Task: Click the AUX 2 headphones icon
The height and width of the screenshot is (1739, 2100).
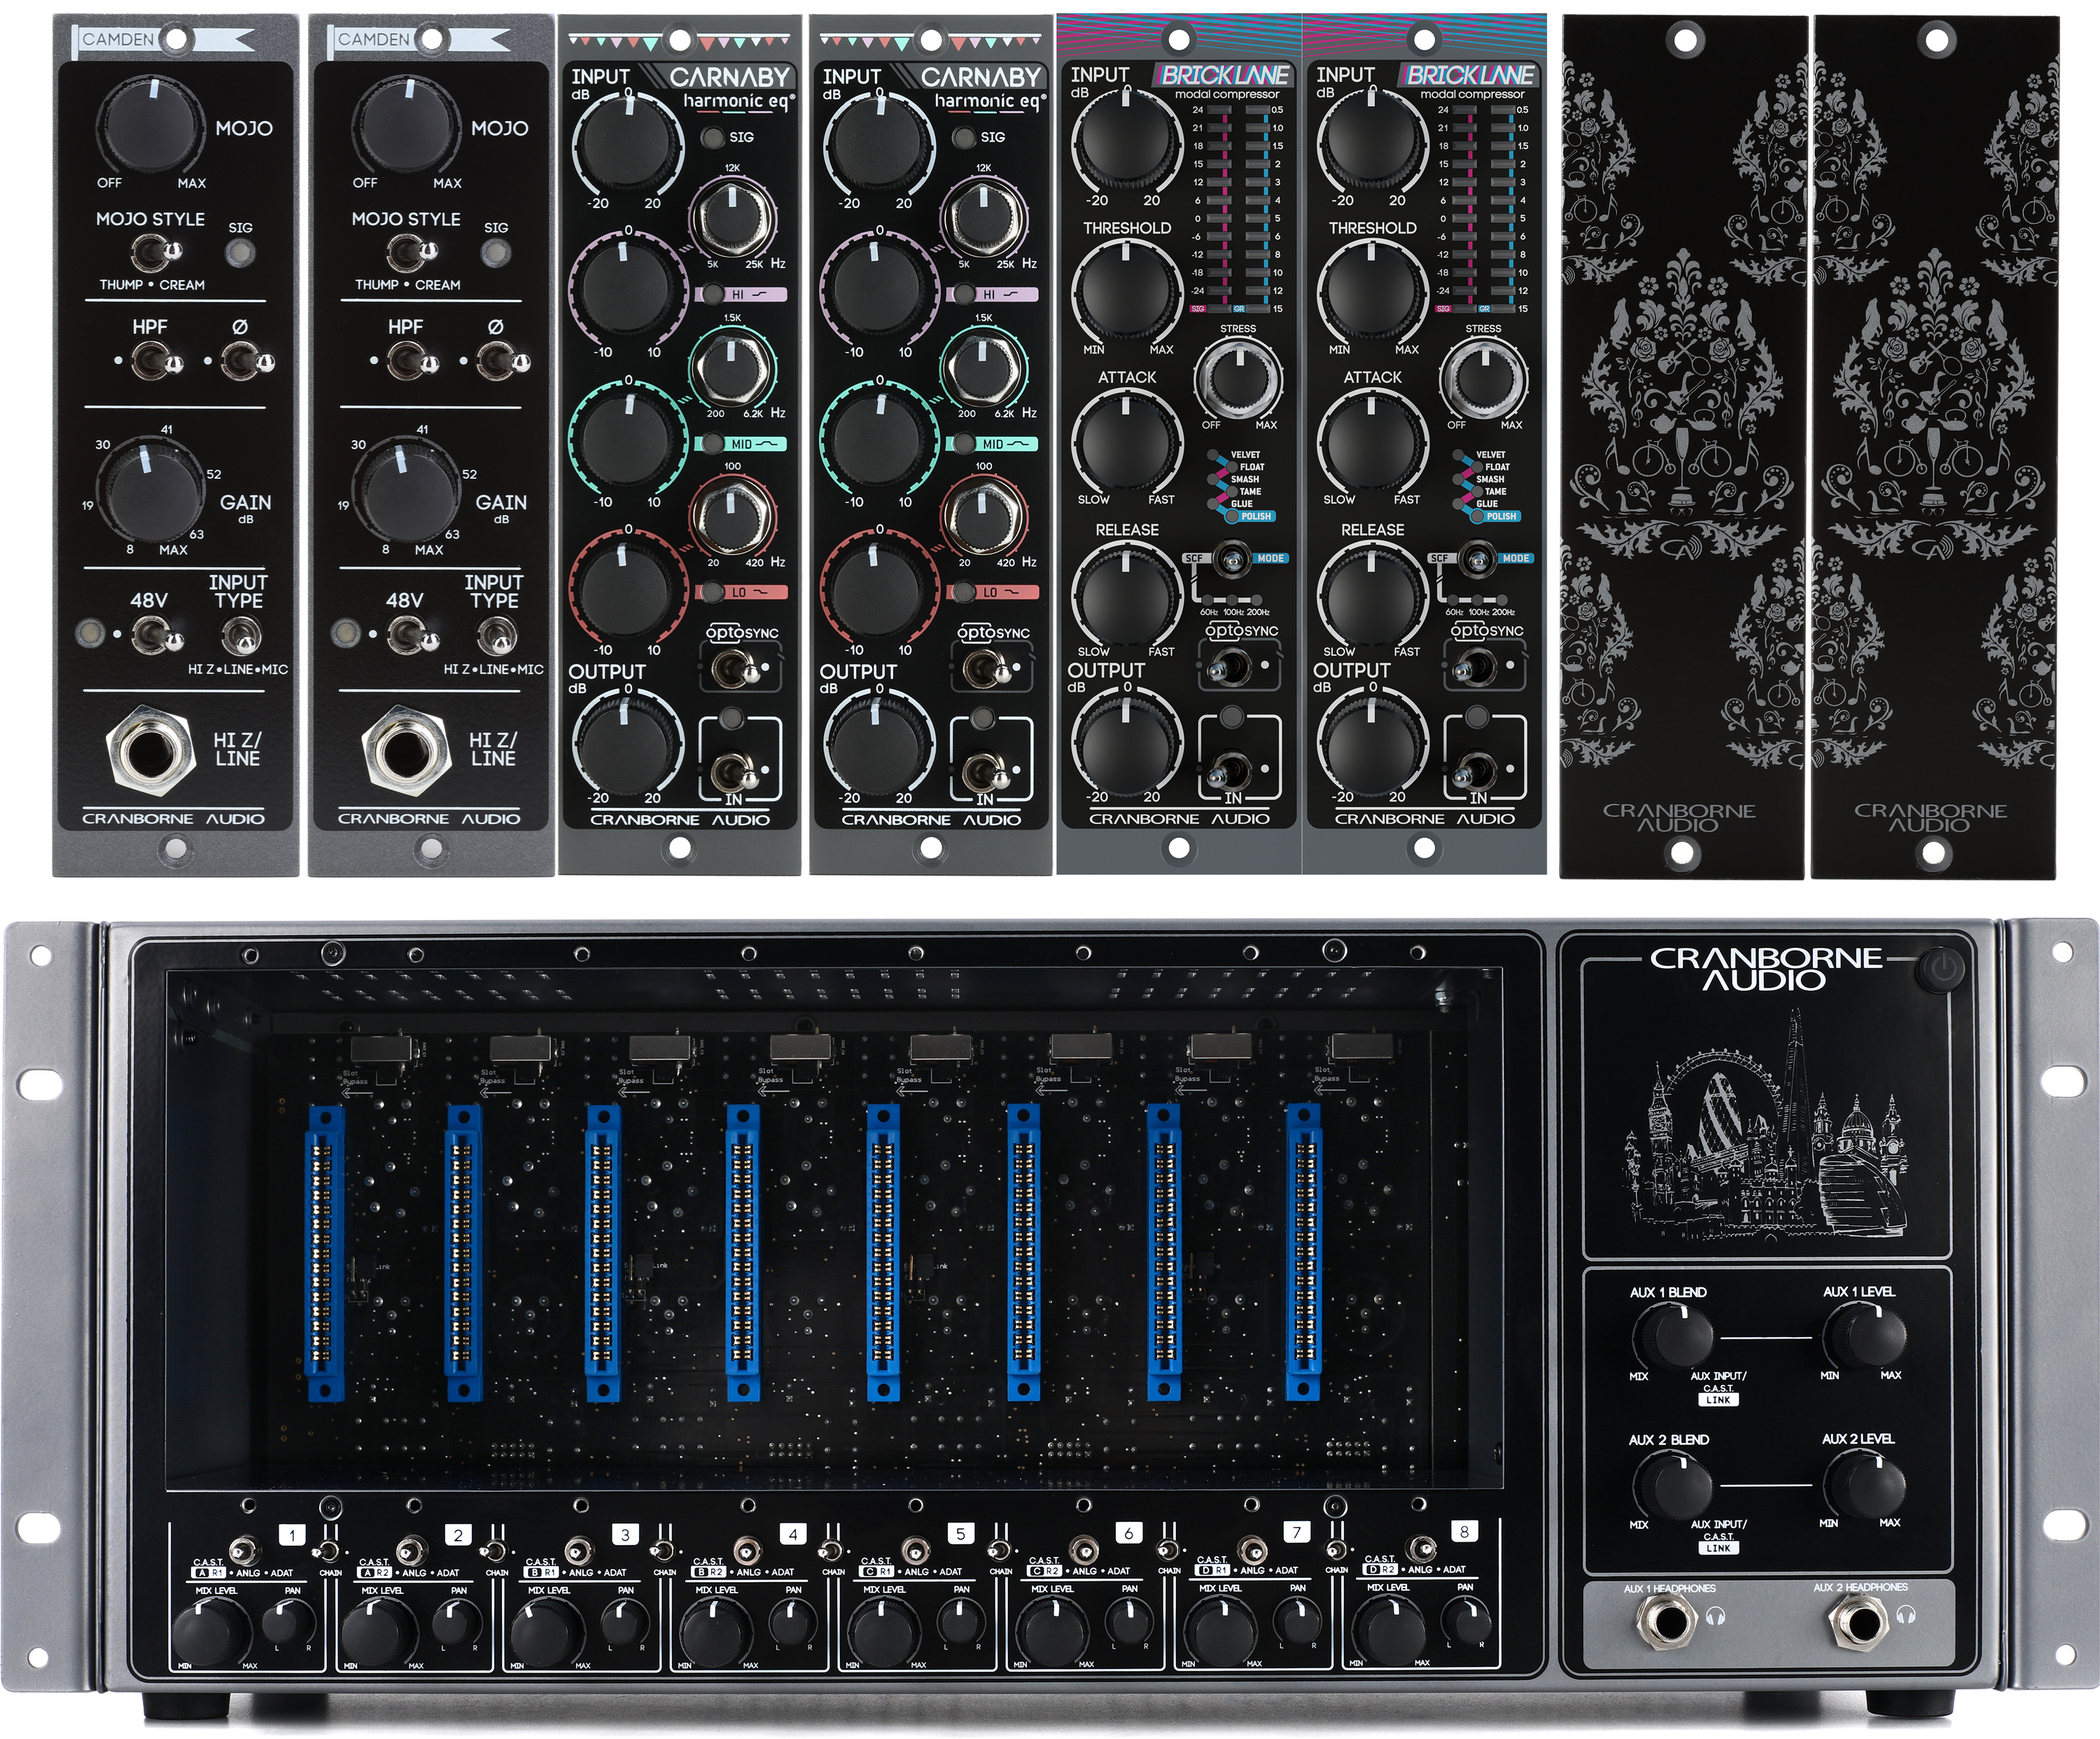Action: tap(1905, 1614)
